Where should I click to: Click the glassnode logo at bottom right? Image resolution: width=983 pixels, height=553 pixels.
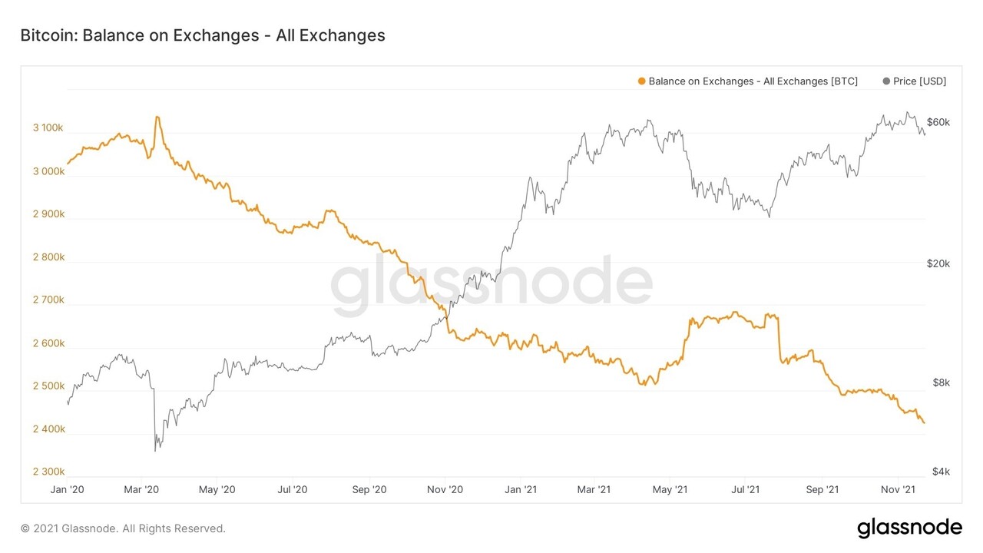(909, 528)
